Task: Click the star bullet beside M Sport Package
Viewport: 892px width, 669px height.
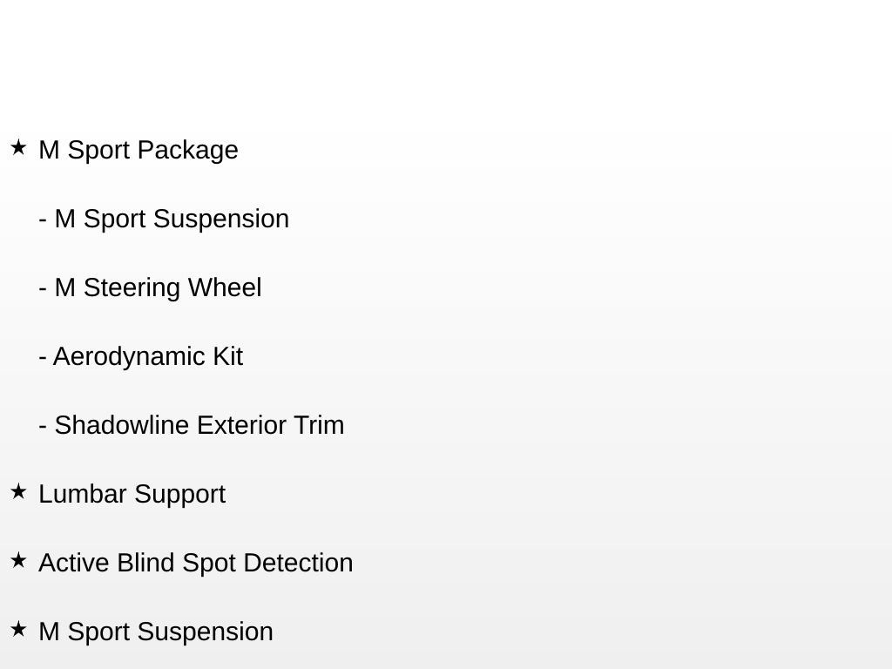Action: [18, 148]
